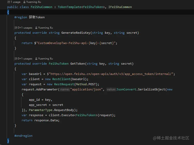Click the #endregion directive
Viewport: 194px width, 145px height.
coord(23,136)
